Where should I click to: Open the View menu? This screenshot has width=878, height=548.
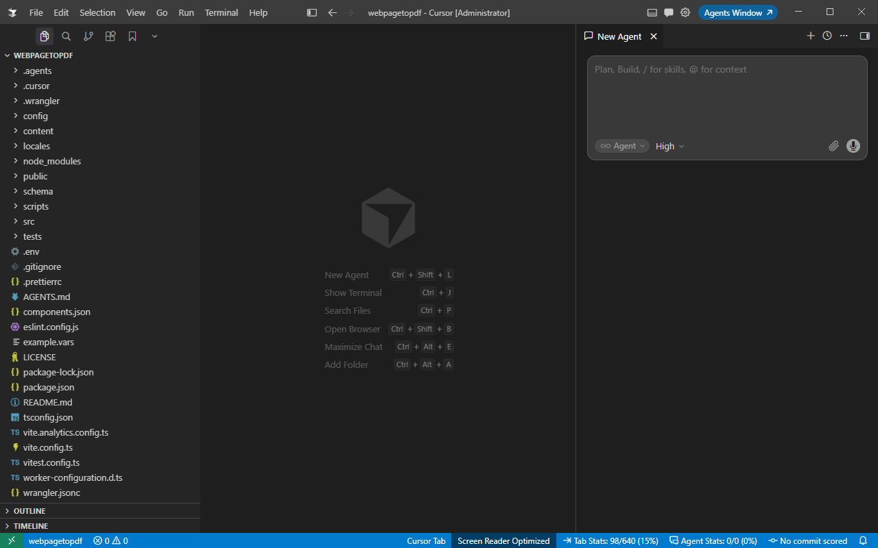click(136, 12)
